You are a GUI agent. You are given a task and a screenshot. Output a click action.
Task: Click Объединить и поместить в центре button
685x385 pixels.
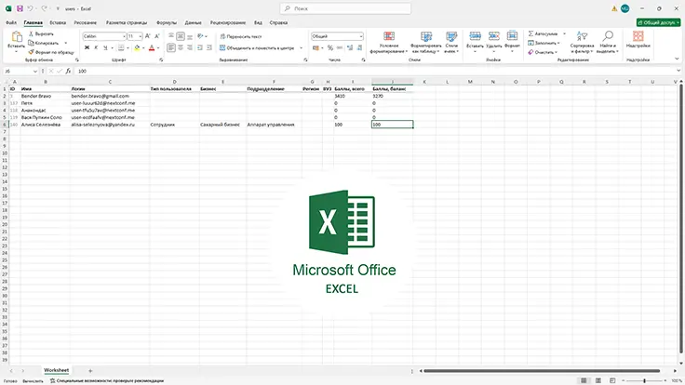click(257, 48)
